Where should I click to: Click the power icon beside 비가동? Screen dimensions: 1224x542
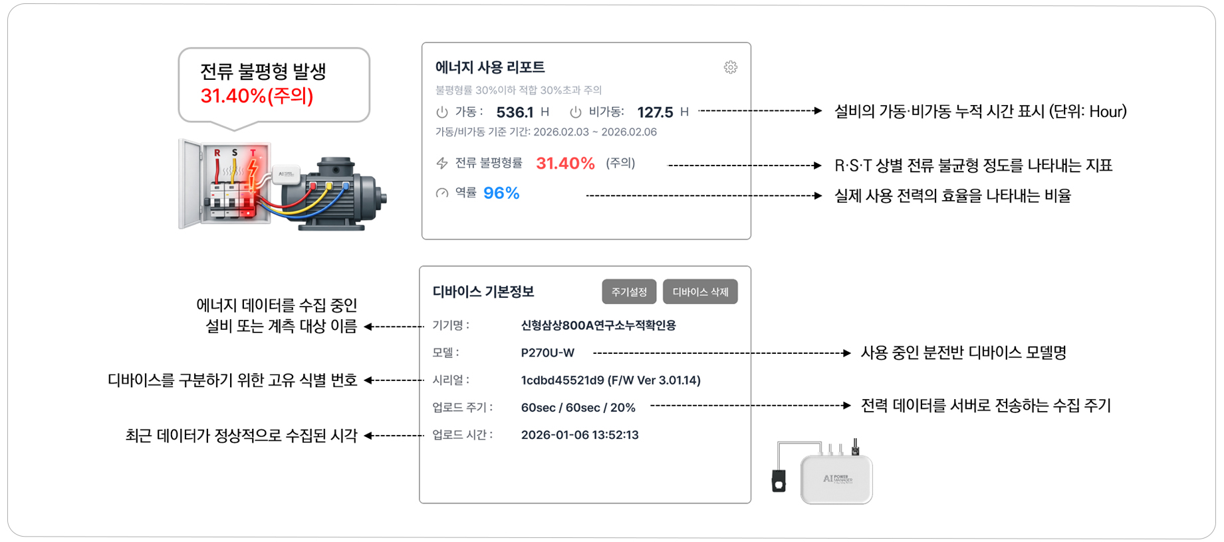tap(575, 112)
